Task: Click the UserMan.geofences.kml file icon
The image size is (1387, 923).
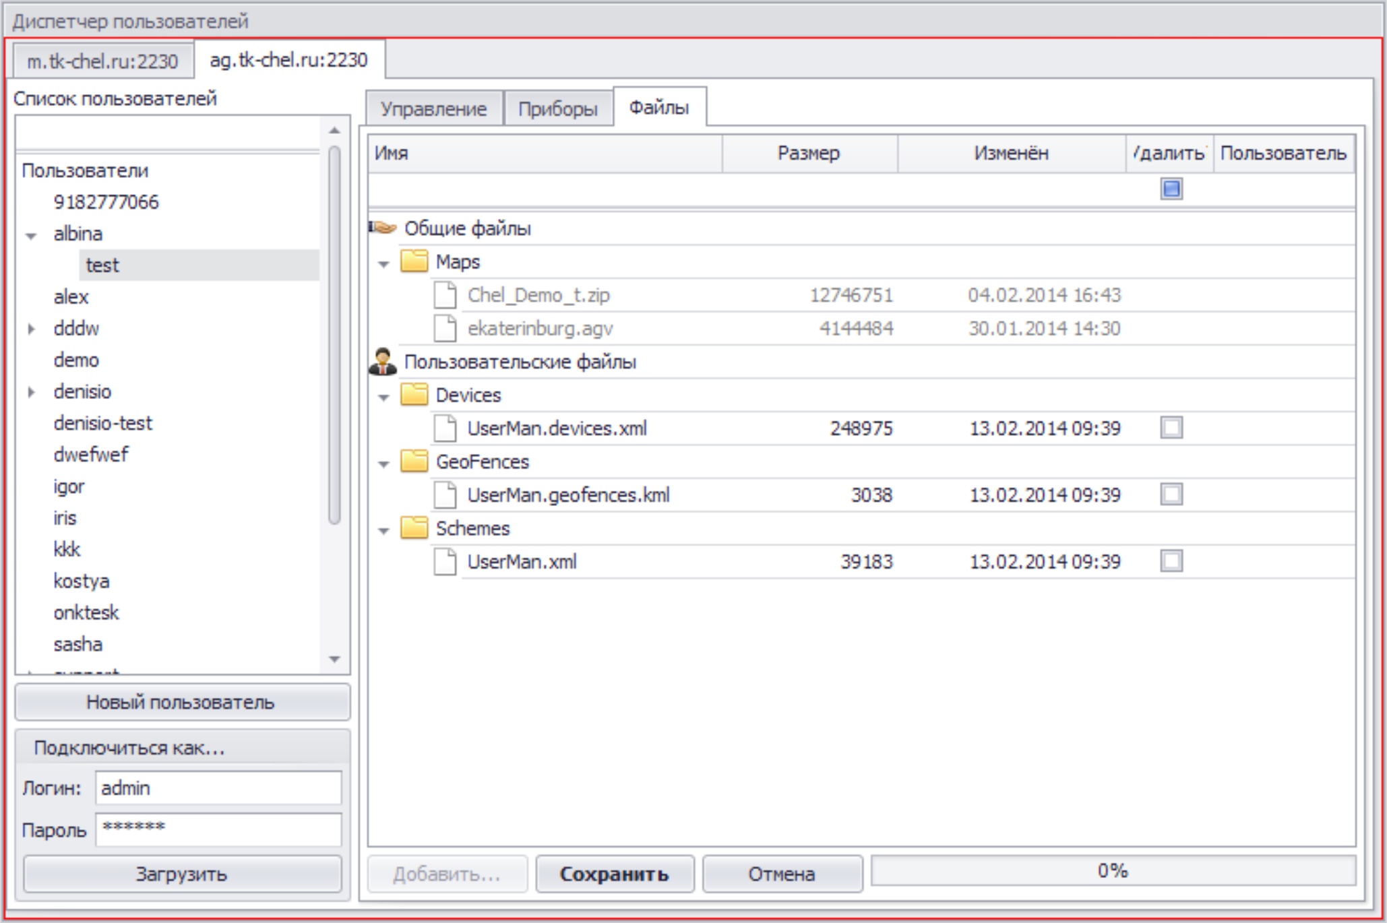Action: point(445,495)
